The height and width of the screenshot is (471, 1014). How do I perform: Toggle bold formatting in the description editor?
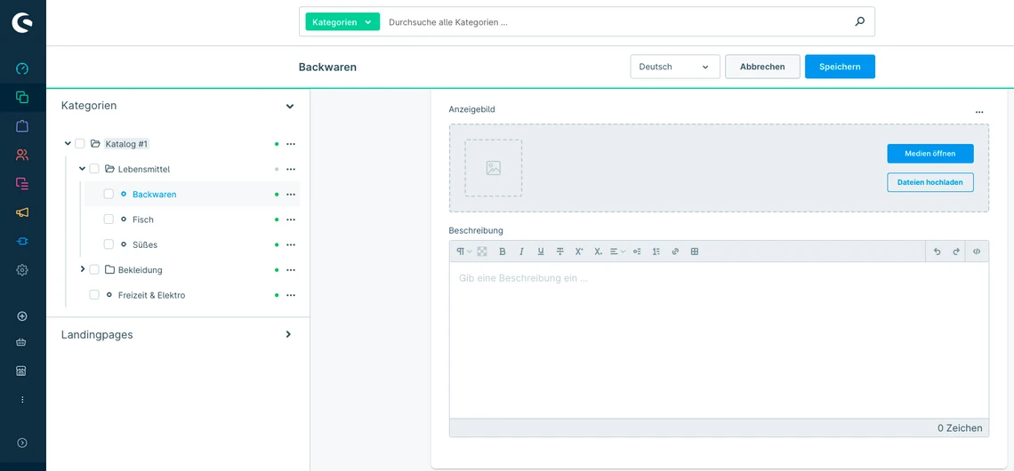pyautogui.click(x=503, y=251)
